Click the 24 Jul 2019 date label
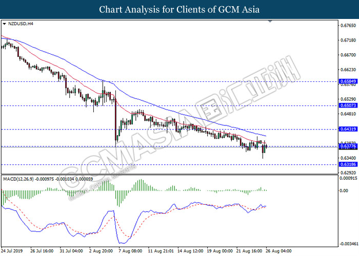This screenshot has width=359, height=256. tap(12, 251)
